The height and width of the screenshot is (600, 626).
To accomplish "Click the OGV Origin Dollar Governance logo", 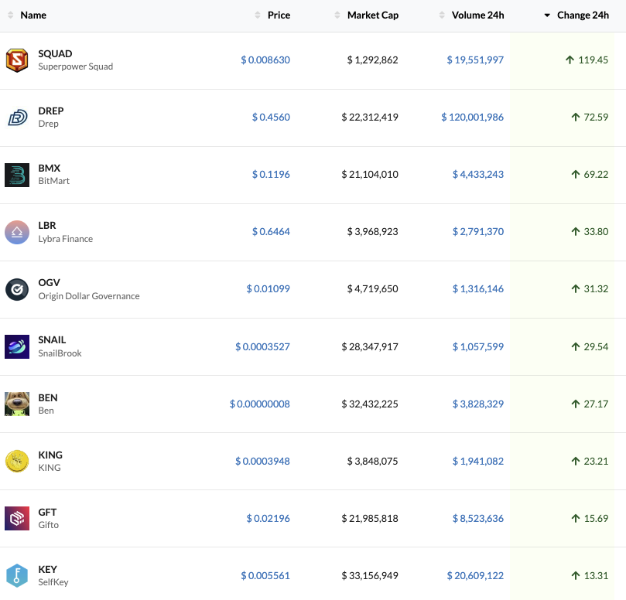I will click(17, 289).
